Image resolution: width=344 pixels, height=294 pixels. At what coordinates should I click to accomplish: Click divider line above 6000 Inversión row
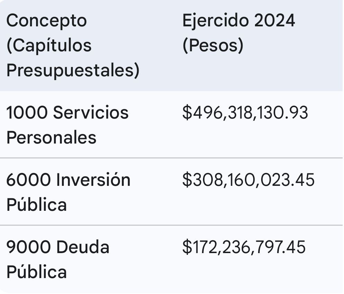tap(171, 158)
